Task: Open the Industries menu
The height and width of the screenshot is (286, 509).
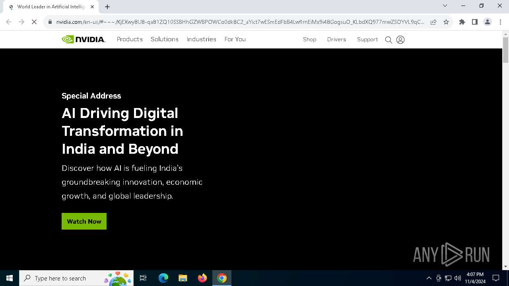Action: pos(202,39)
